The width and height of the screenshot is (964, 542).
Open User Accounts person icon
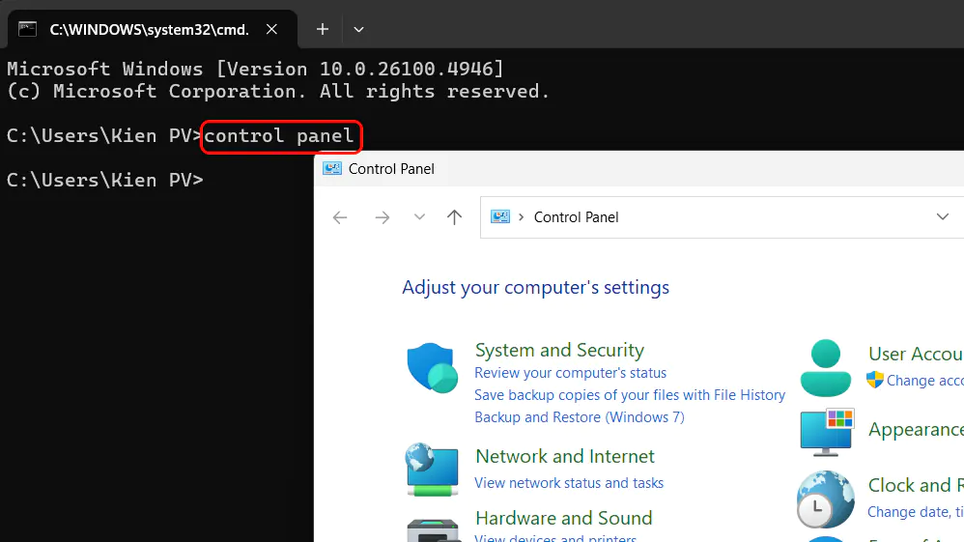[x=826, y=368]
